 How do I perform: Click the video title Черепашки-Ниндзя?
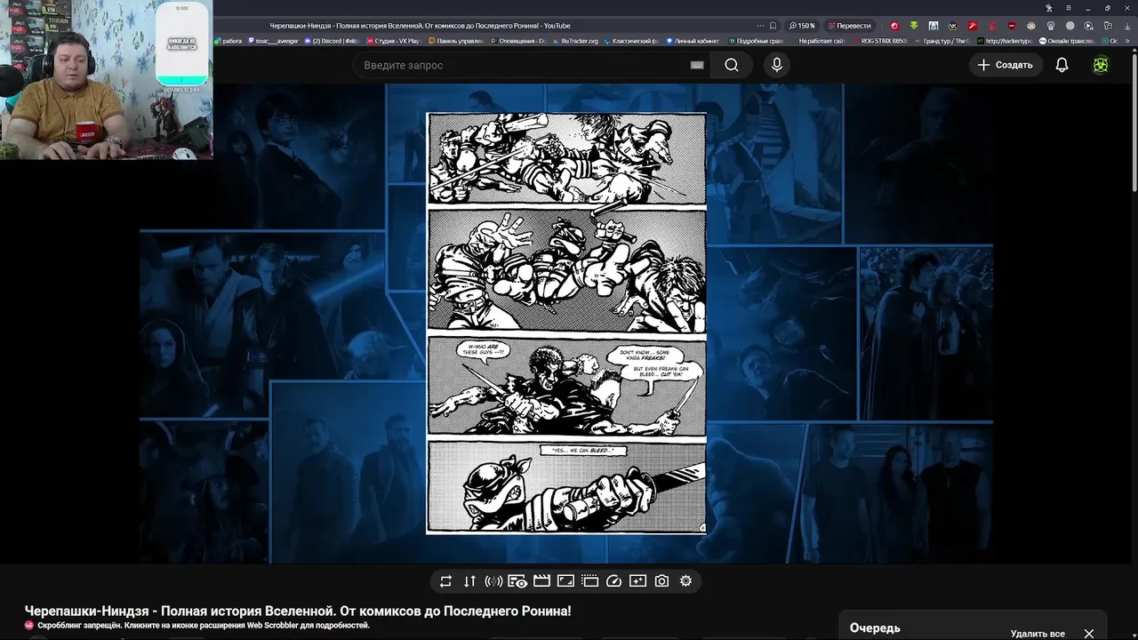click(x=298, y=611)
